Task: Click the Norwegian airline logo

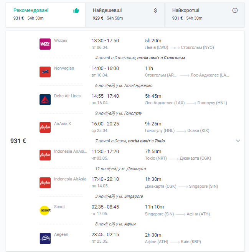Action: [45, 72]
